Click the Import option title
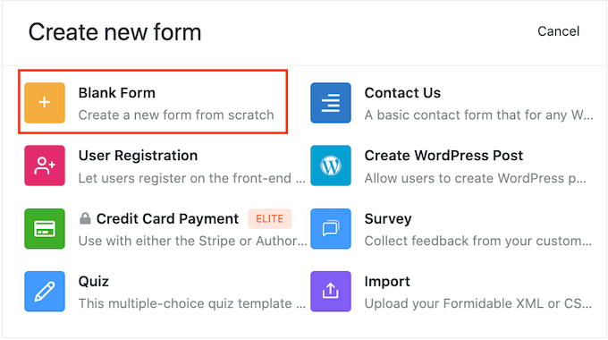This screenshot has height=340, width=608. 387,281
